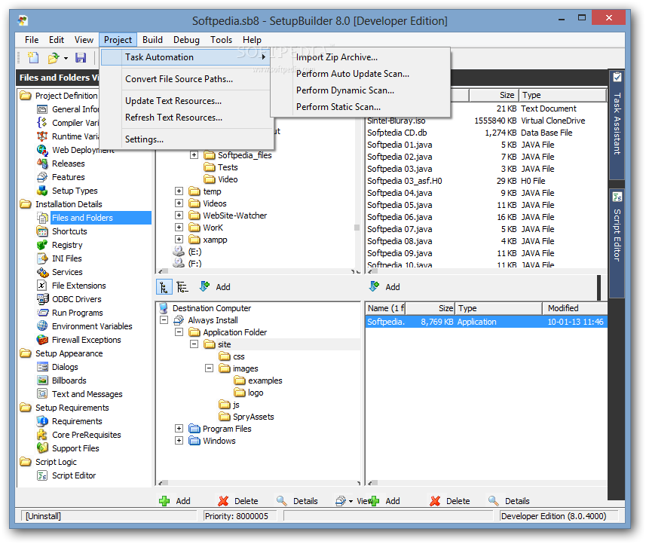Select Shortcuts under Installation Details
Viewport: 646px width, 544px height.
pyautogui.click(x=69, y=231)
